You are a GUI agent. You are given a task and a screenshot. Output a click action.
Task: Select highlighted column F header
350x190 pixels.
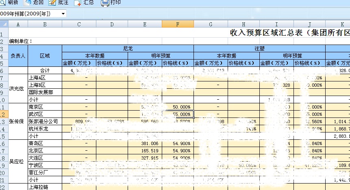(178, 24)
